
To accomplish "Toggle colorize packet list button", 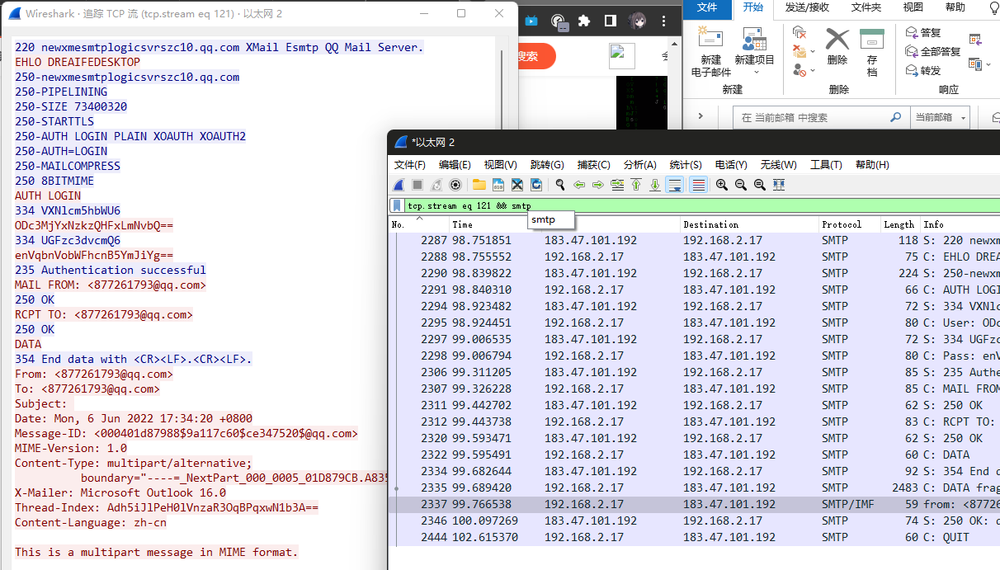I will [698, 185].
